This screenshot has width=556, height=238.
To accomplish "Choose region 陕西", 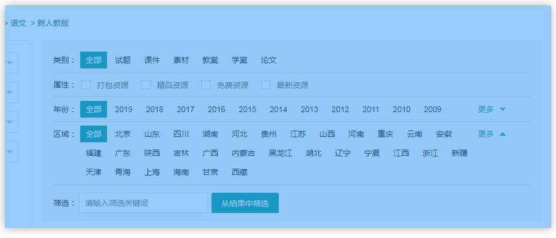I will pyautogui.click(x=152, y=153).
